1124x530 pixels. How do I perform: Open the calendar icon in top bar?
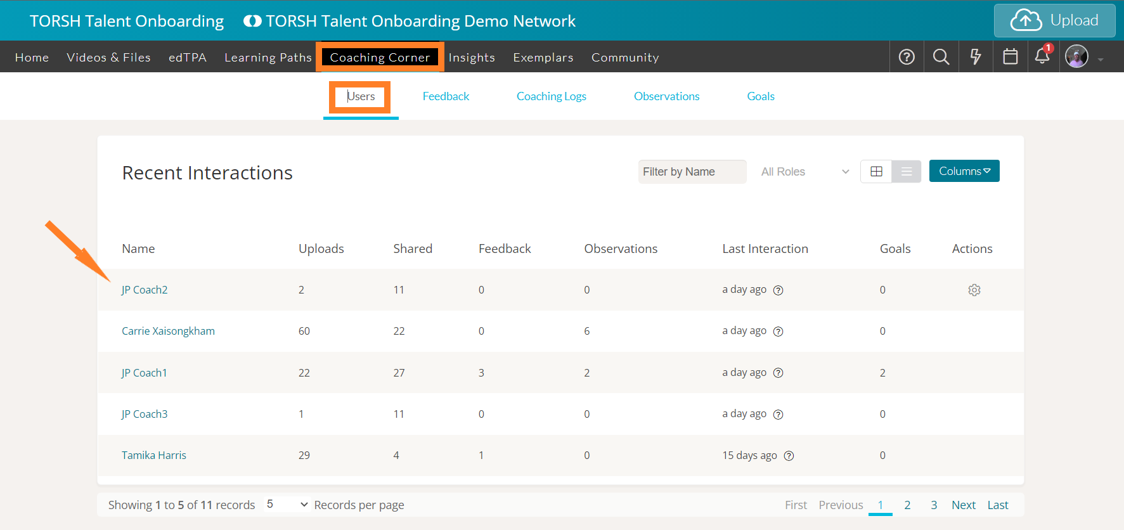(1010, 57)
